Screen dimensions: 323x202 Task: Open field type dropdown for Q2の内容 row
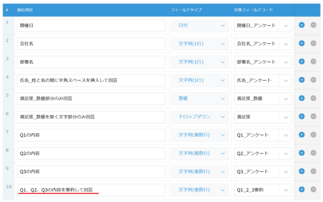[200, 154]
